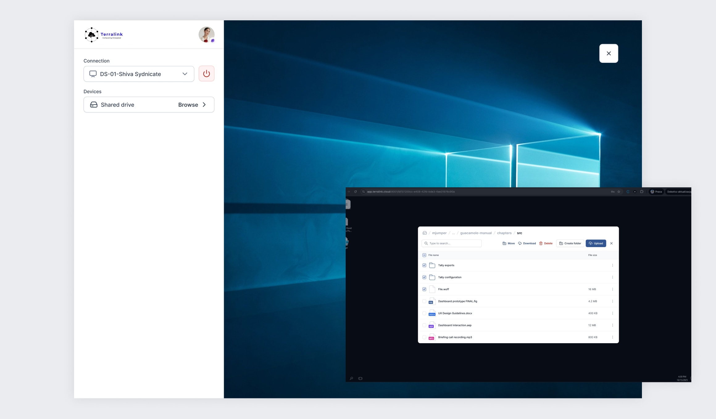Select the File.woff file name
This screenshot has height=419, width=716.
[443, 289]
